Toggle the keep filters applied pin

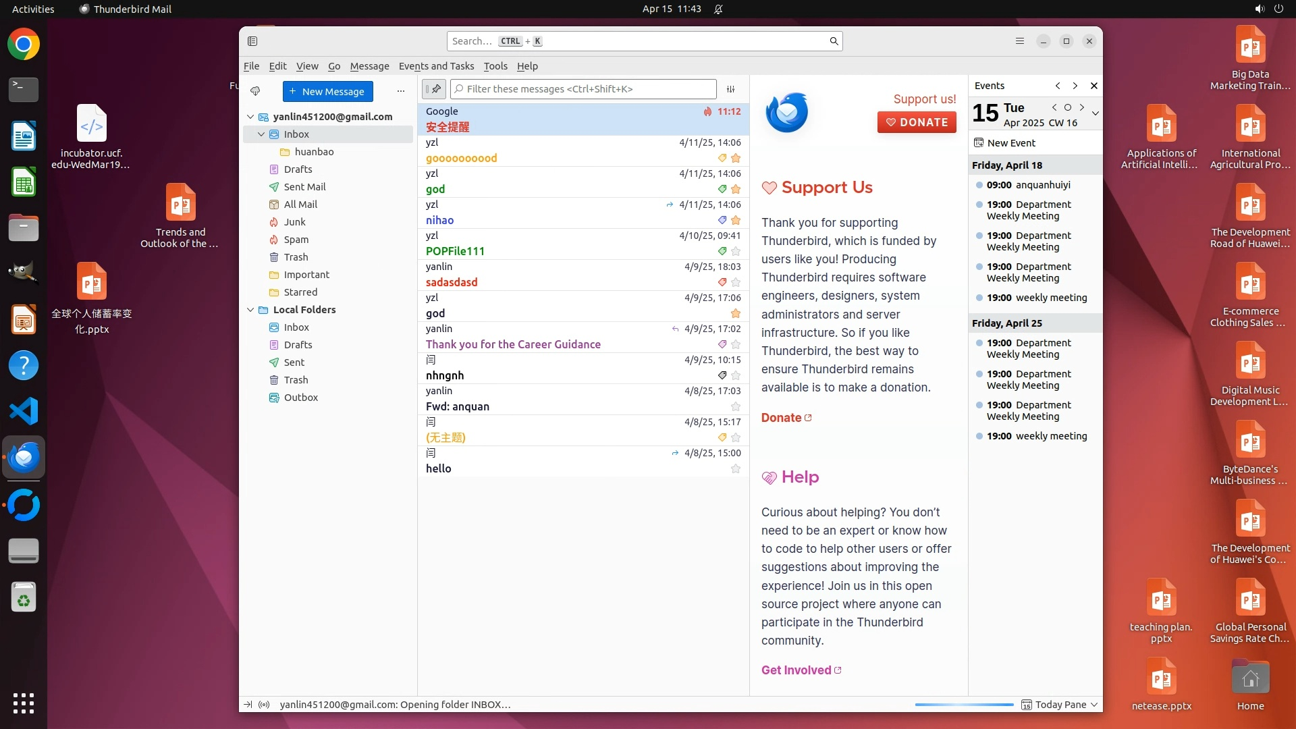pos(434,89)
